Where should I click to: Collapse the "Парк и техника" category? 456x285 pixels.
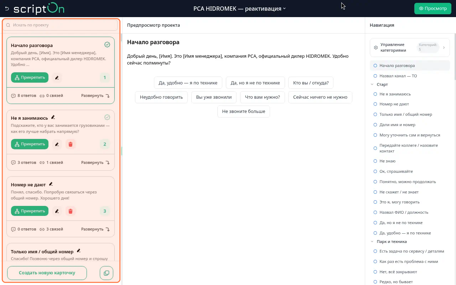(x=372, y=242)
